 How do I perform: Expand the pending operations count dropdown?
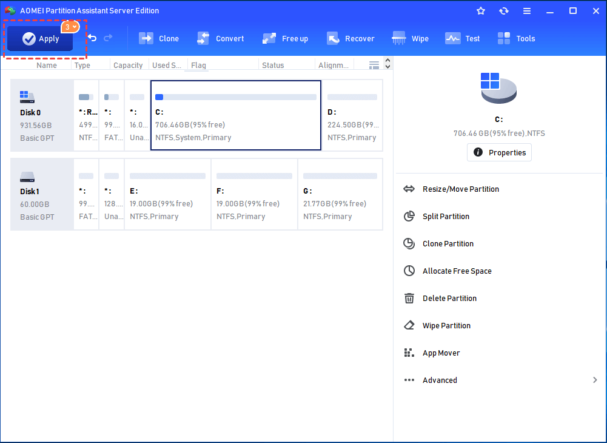70,27
